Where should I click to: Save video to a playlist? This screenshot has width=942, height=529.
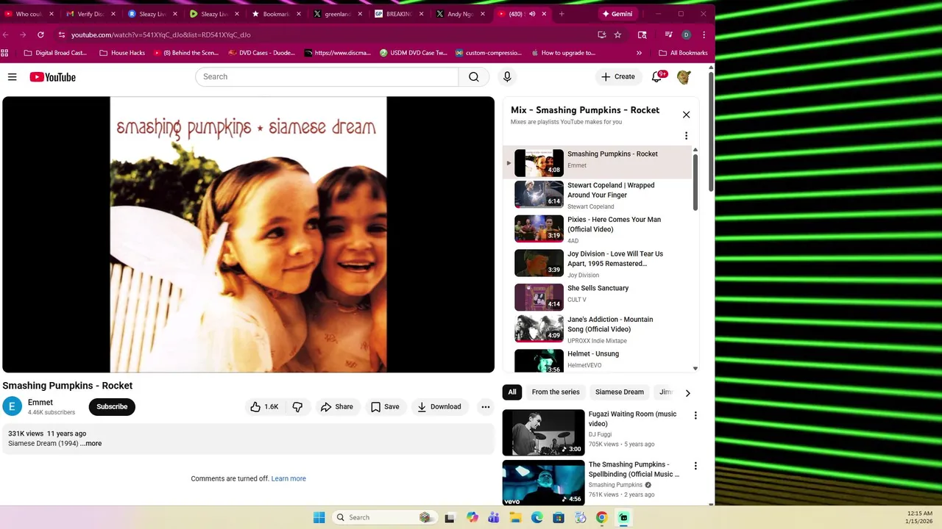pos(385,406)
